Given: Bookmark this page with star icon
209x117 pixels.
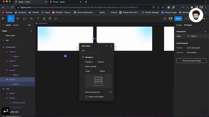Looking at the screenshot, I should 163,7.
